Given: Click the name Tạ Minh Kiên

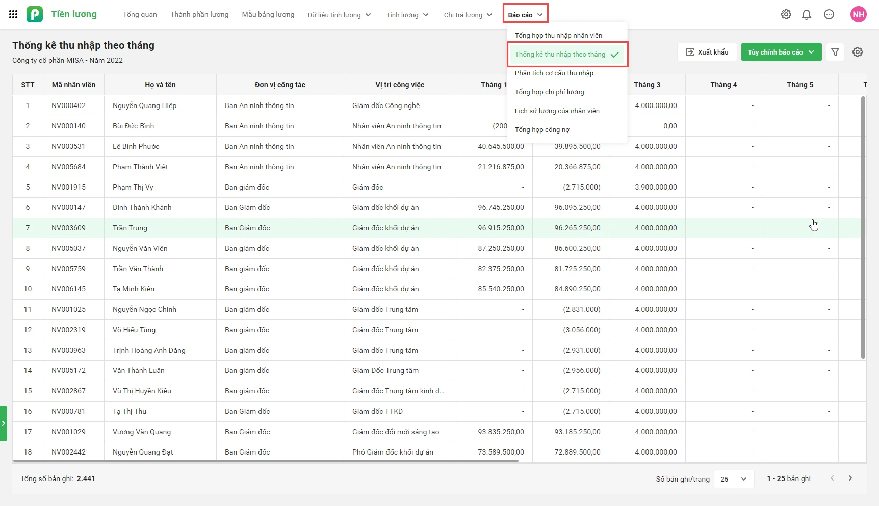Looking at the screenshot, I should pyautogui.click(x=133, y=289).
